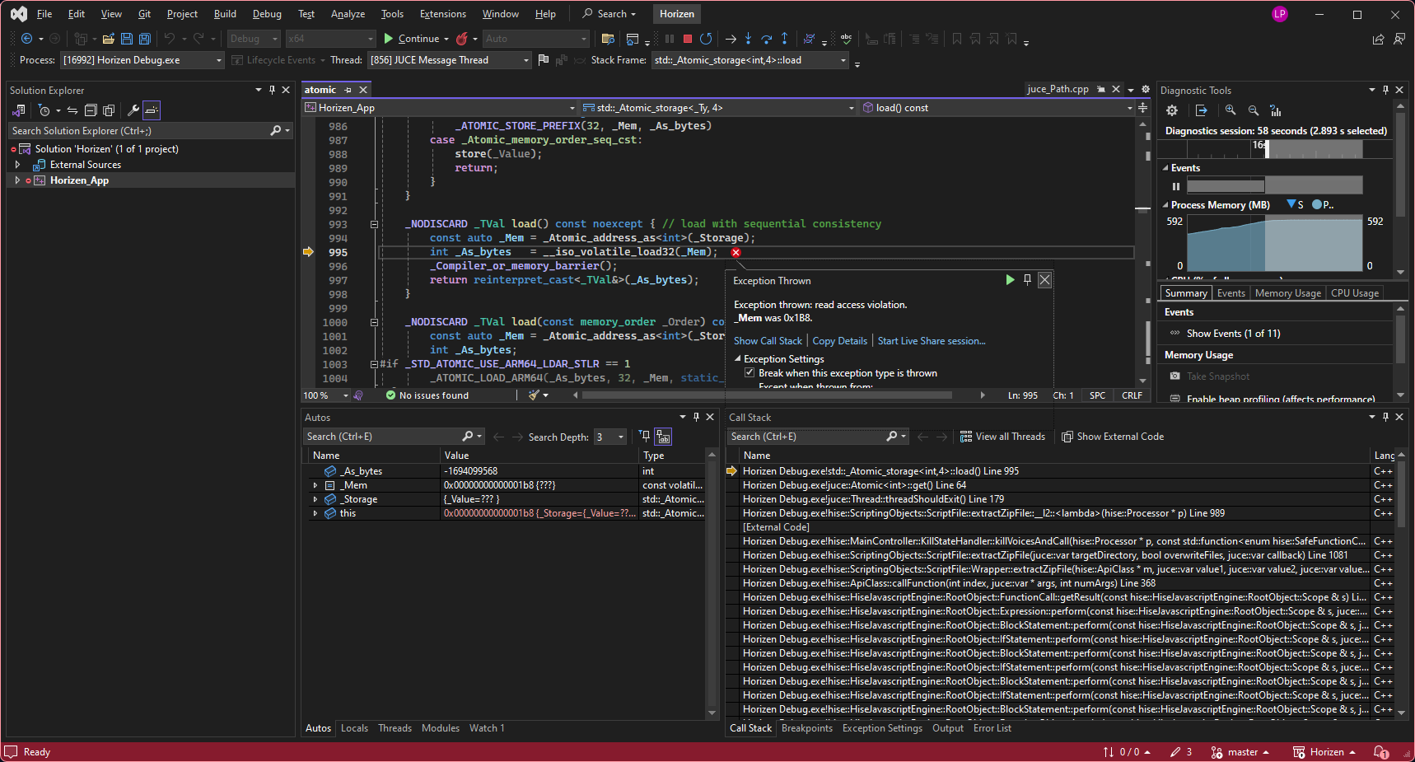Open the Debug menu
Viewport: 1415px width, 762px height.
(x=267, y=14)
